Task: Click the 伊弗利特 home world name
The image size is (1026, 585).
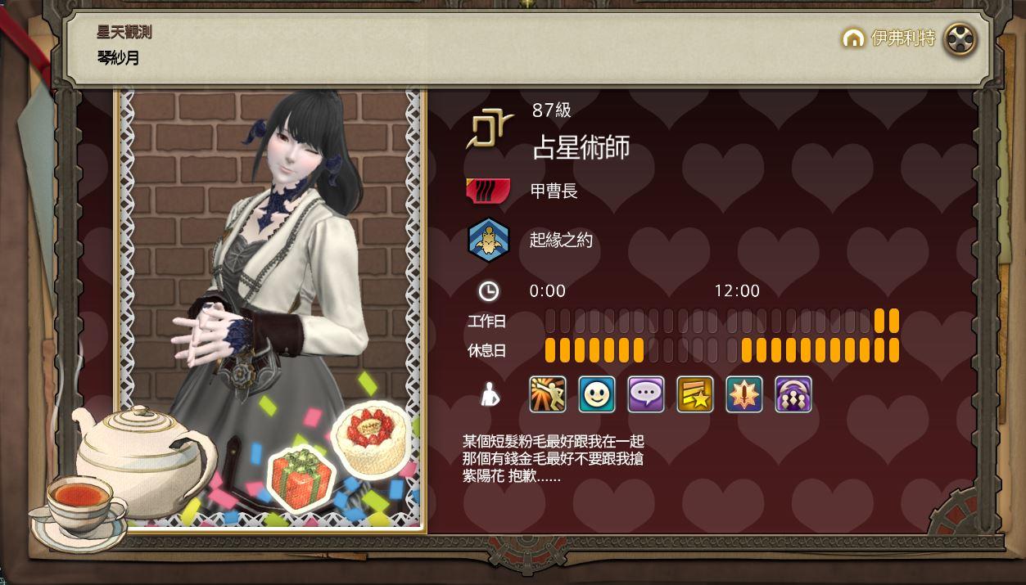Action: (903, 38)
